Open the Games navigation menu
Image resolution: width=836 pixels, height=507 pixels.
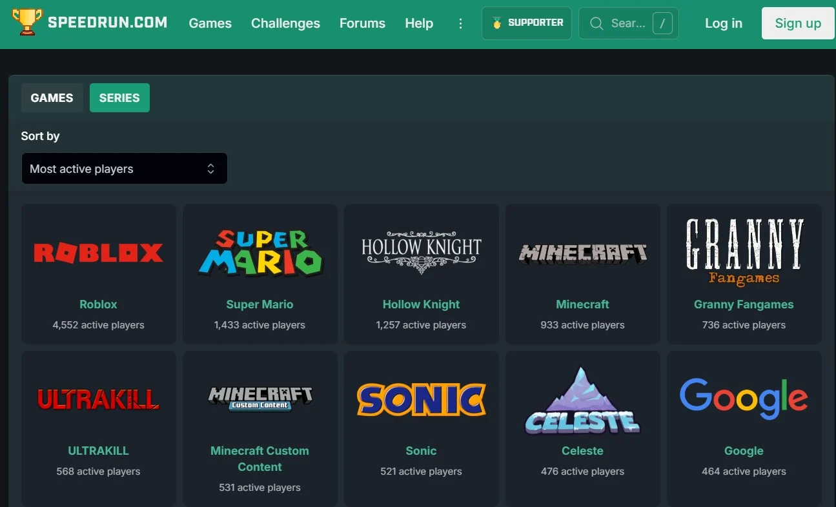(x=210, y=23)
